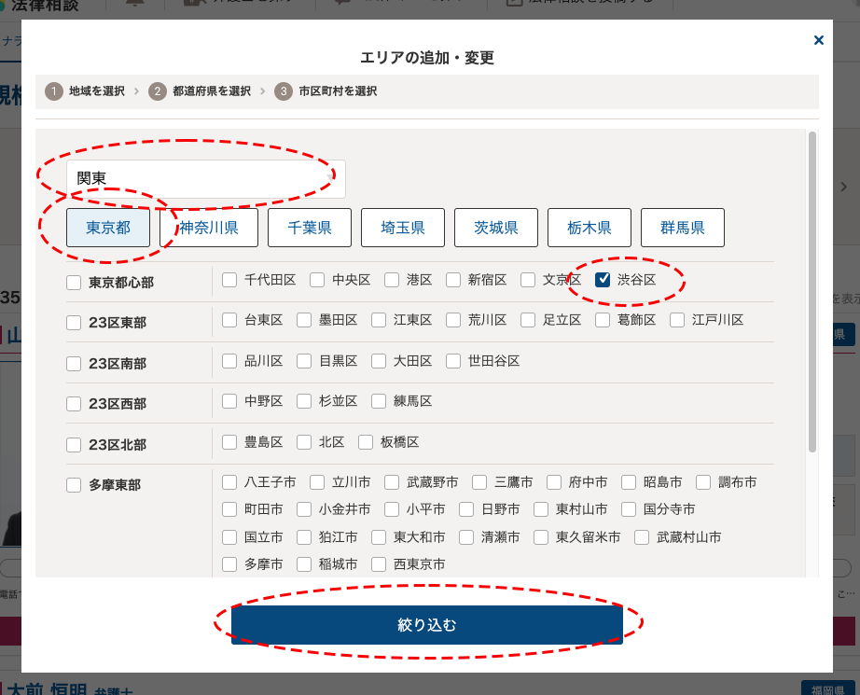Check the 文京区 checkbox
The height and width of the screenshot is (695, 860).
(528, 280)
